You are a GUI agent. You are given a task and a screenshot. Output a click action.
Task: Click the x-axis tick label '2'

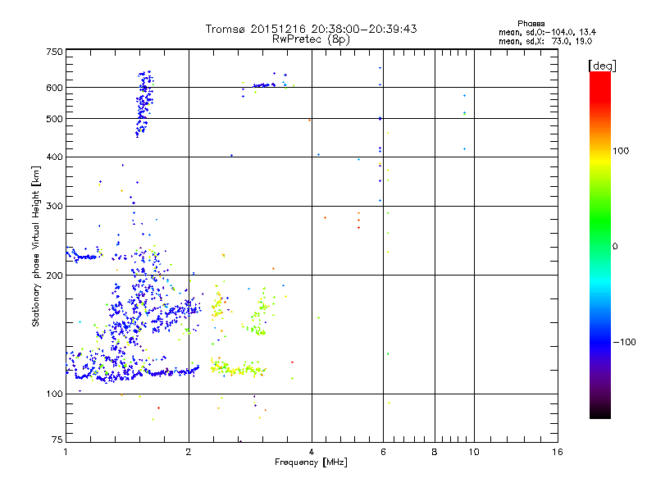click(x=189, y=452)
